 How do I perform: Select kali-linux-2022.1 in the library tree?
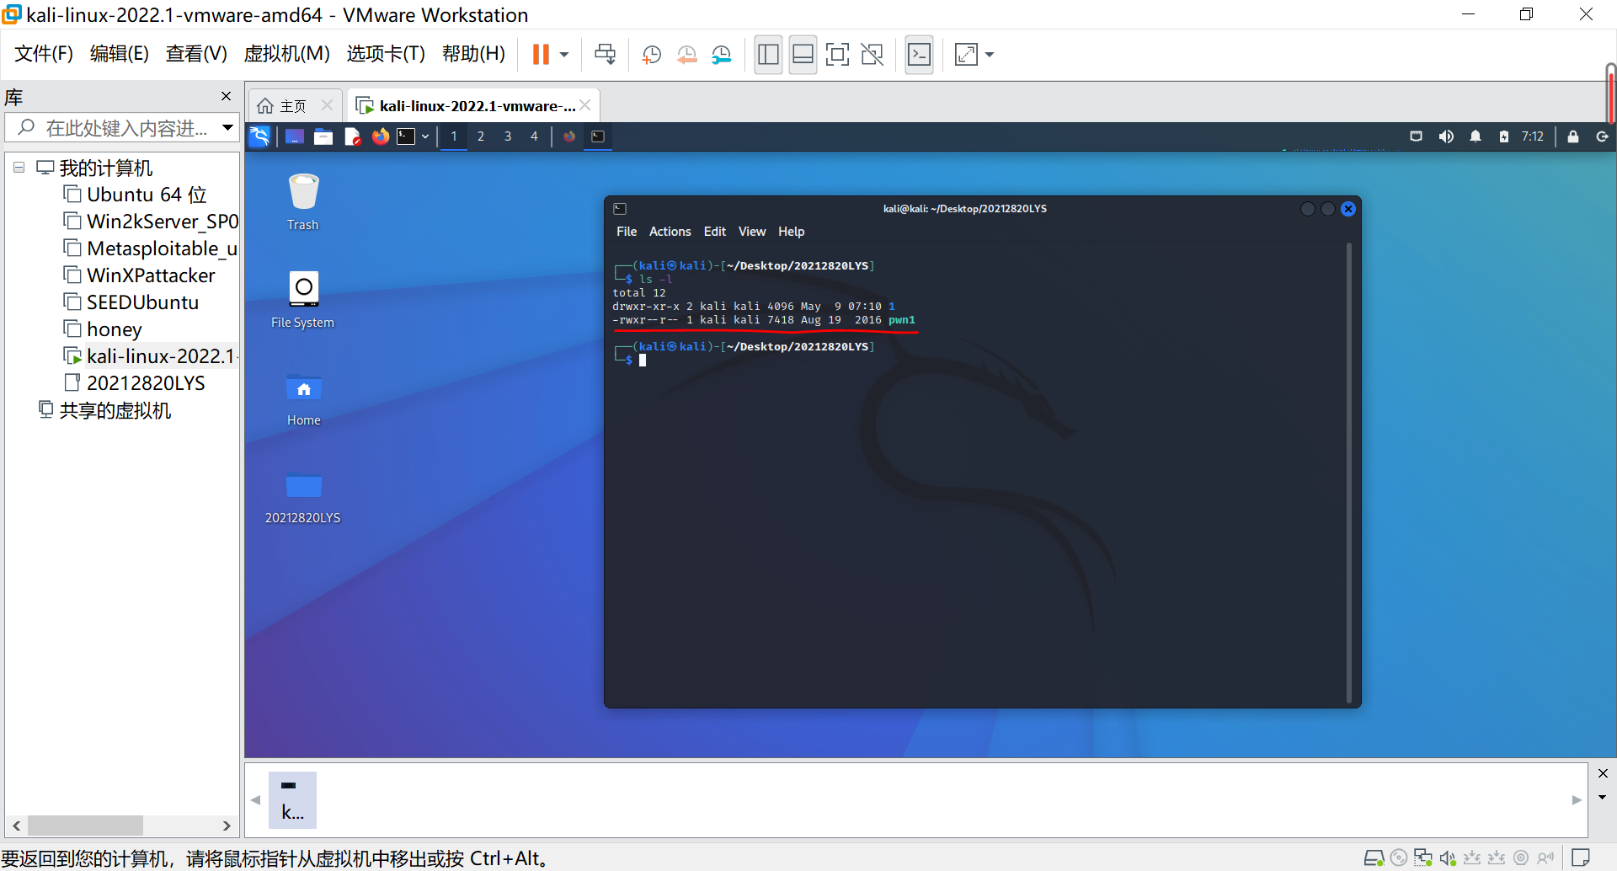[151, 356]
